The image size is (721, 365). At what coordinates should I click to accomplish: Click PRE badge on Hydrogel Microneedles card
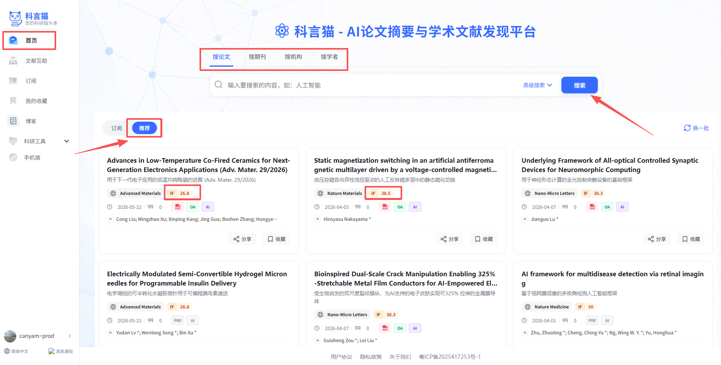click(x=177, y=320)
